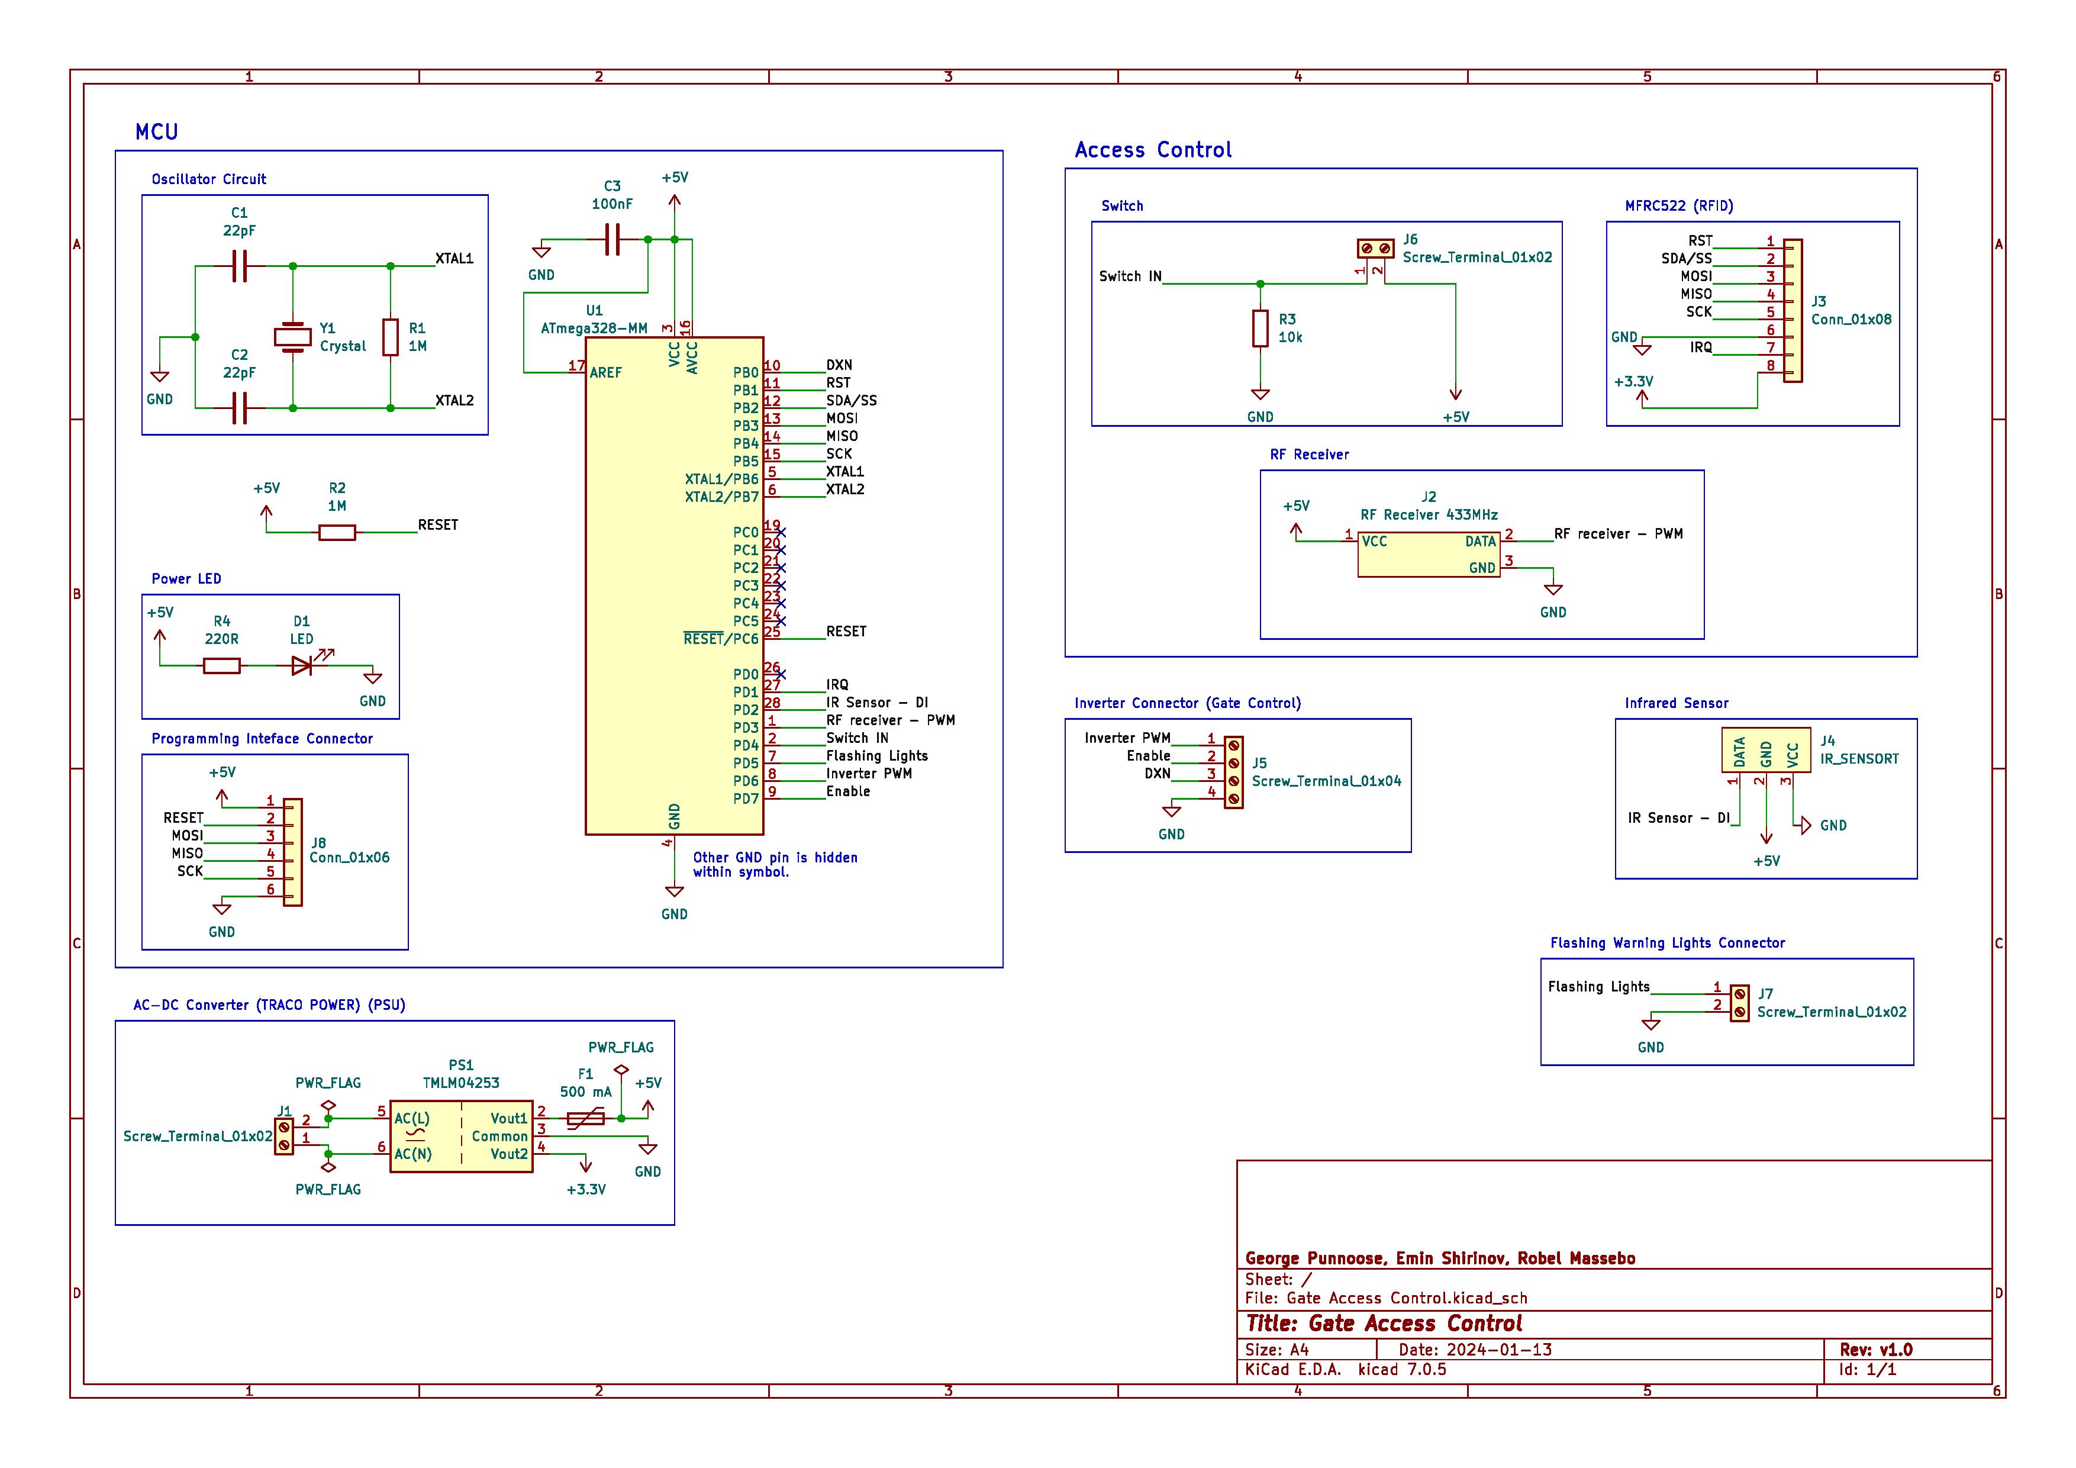Select the RESET label next to R2
Image resolution: width=2076 pixels, height=1468 pixels.
(x=437, y=524)
